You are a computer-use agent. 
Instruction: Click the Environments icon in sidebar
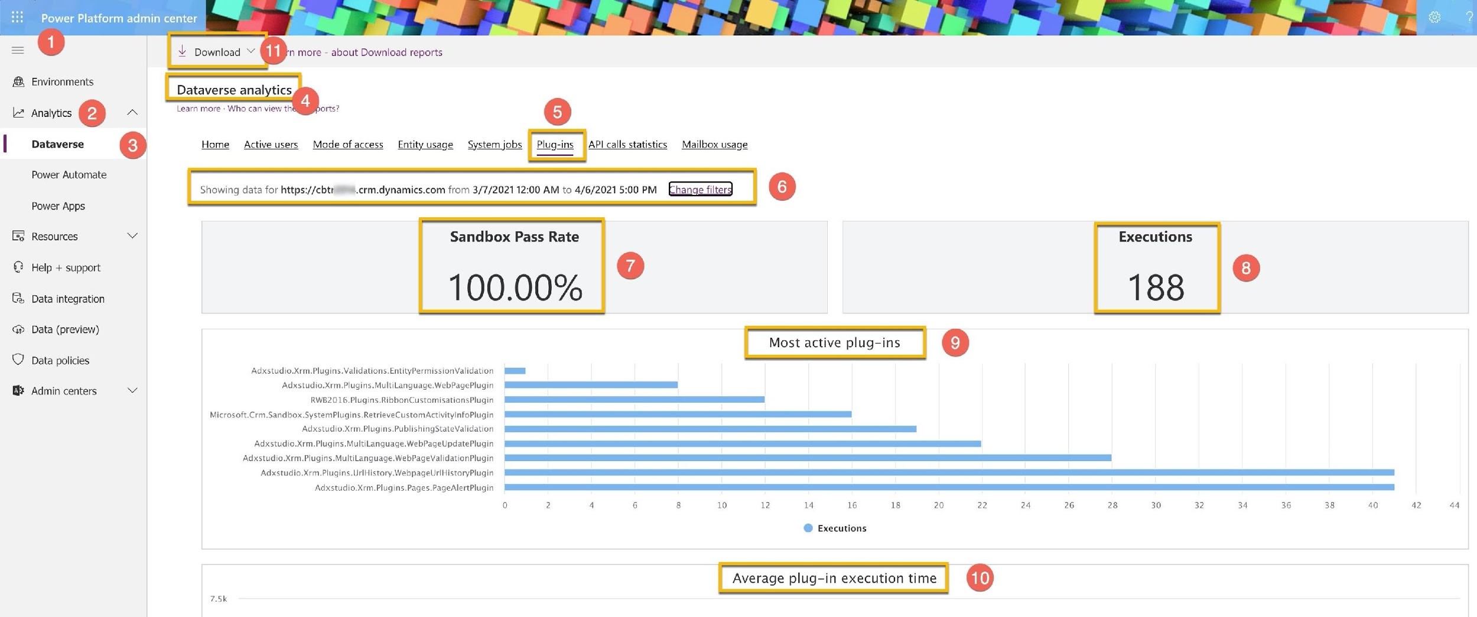[18, 81]
